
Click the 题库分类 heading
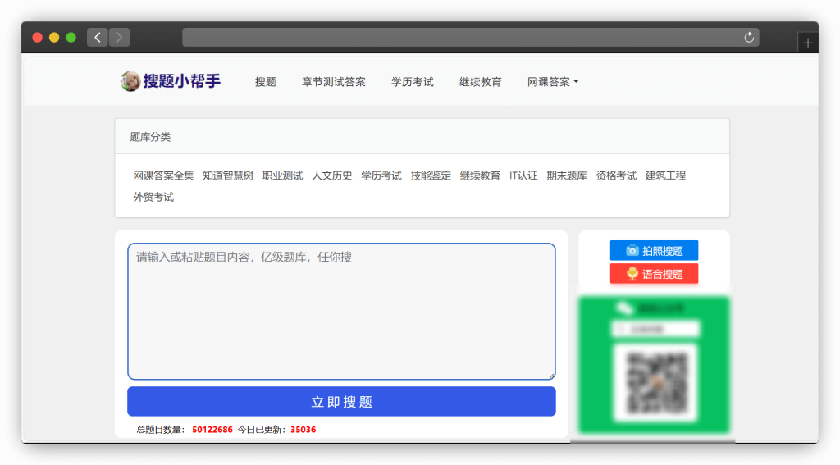pos(150,137)
